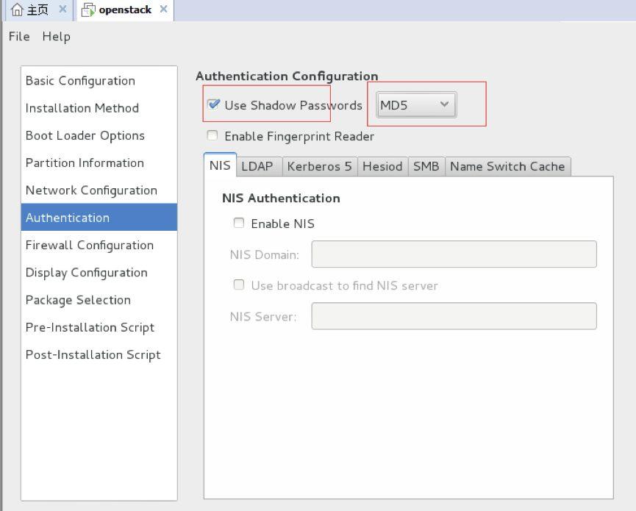Open Partition Information section
The width and height of the screenshot is (636, 511).
pos(85,162)
